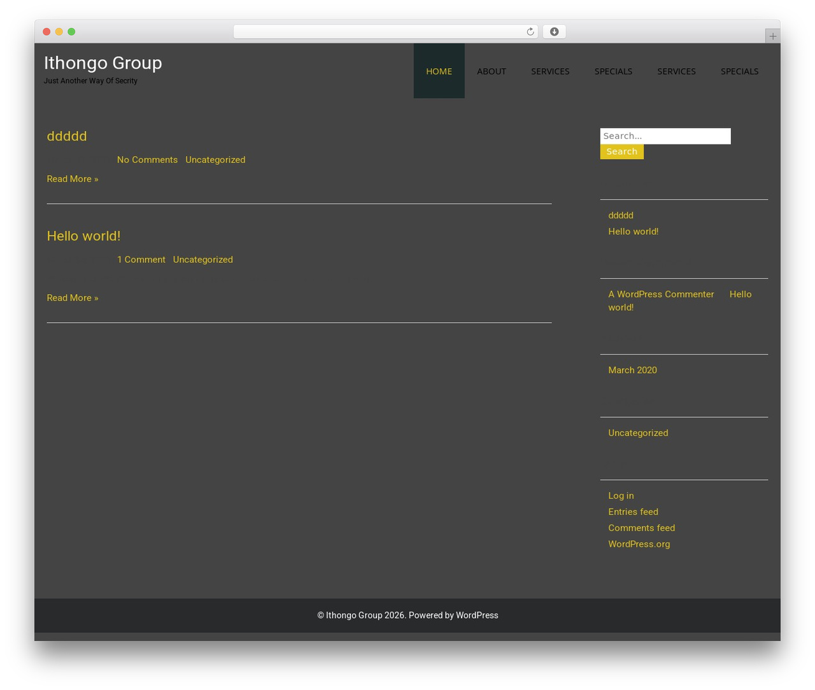Viewport: 815px width, 690px height.
Task: Open the ABOUT menu item
Action: 492,71
